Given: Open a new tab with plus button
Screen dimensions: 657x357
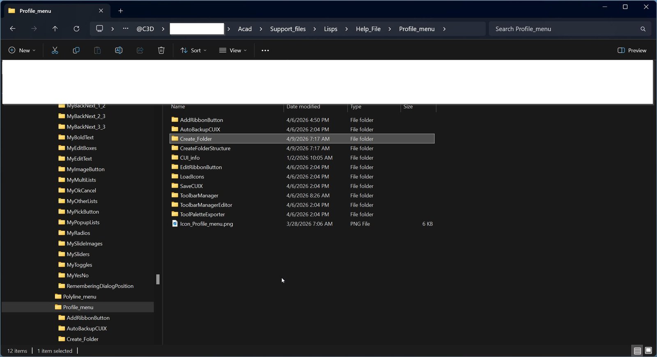Looking at the screenshot, I should (x=121, y=11).
